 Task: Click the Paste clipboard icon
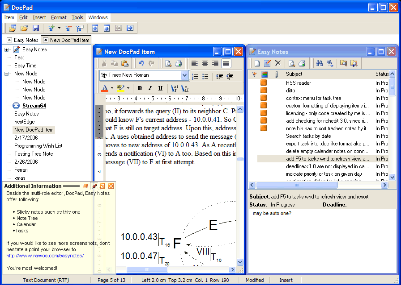125,63
